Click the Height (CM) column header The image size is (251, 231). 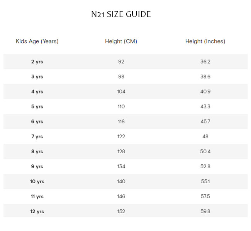[x=121, y=41]
